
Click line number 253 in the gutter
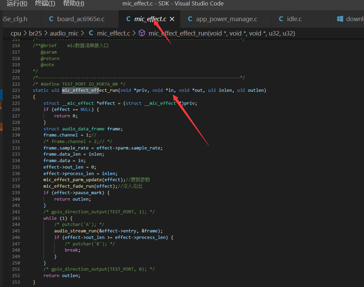(x=16, y=282)
